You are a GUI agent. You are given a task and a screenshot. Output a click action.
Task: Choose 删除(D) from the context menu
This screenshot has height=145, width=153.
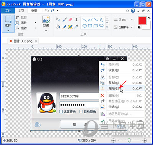click(x=122, y=96)
